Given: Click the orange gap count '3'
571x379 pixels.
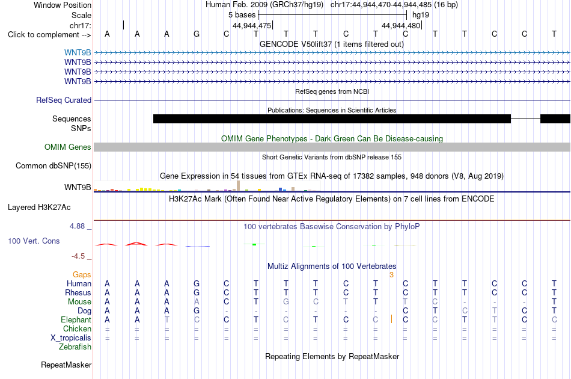Looking at the screenshot, I should 391,275.
